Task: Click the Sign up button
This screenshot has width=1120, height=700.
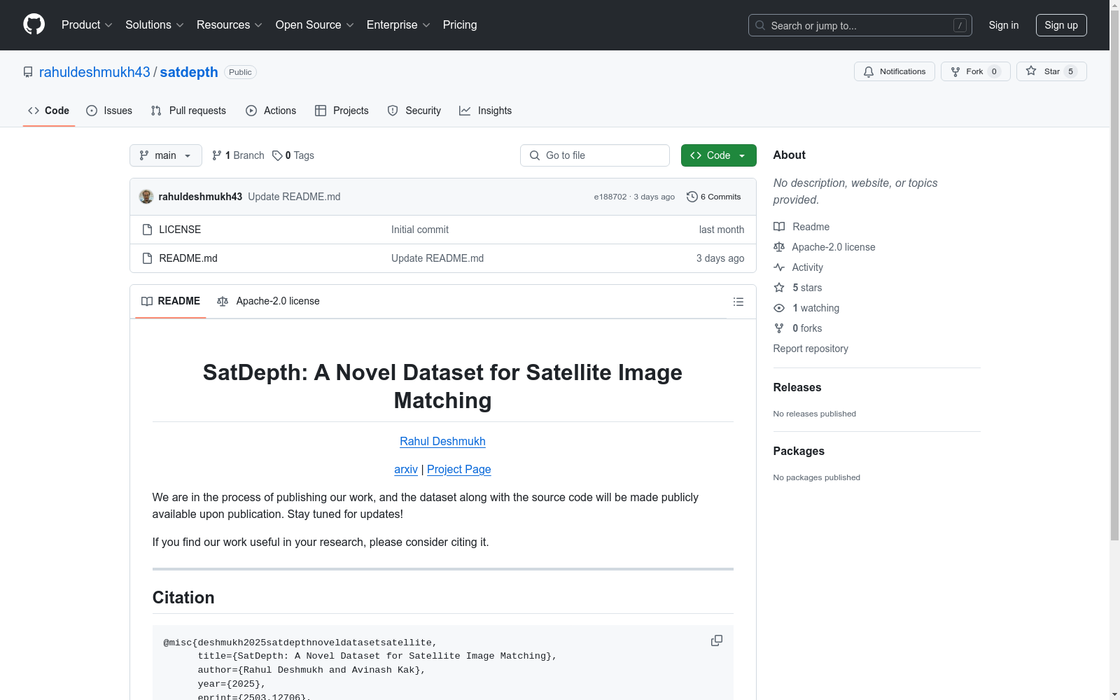Action: pyautogui.click(x=1061, y=25)
